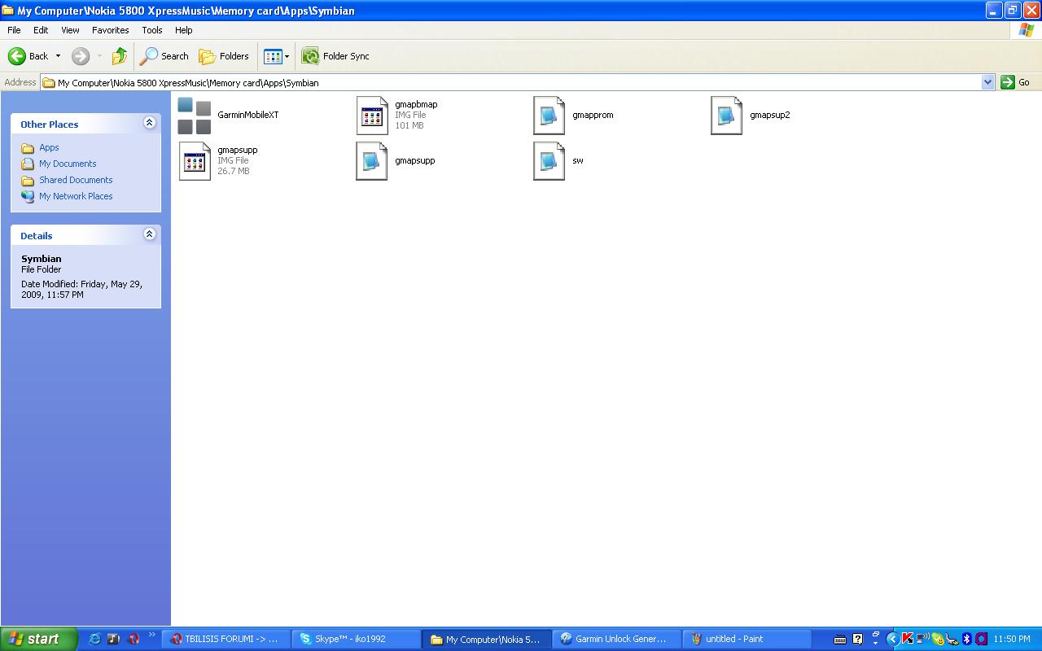Click the gmapbmap file name text
1042x651 pixels.
(x=416, y=104)
